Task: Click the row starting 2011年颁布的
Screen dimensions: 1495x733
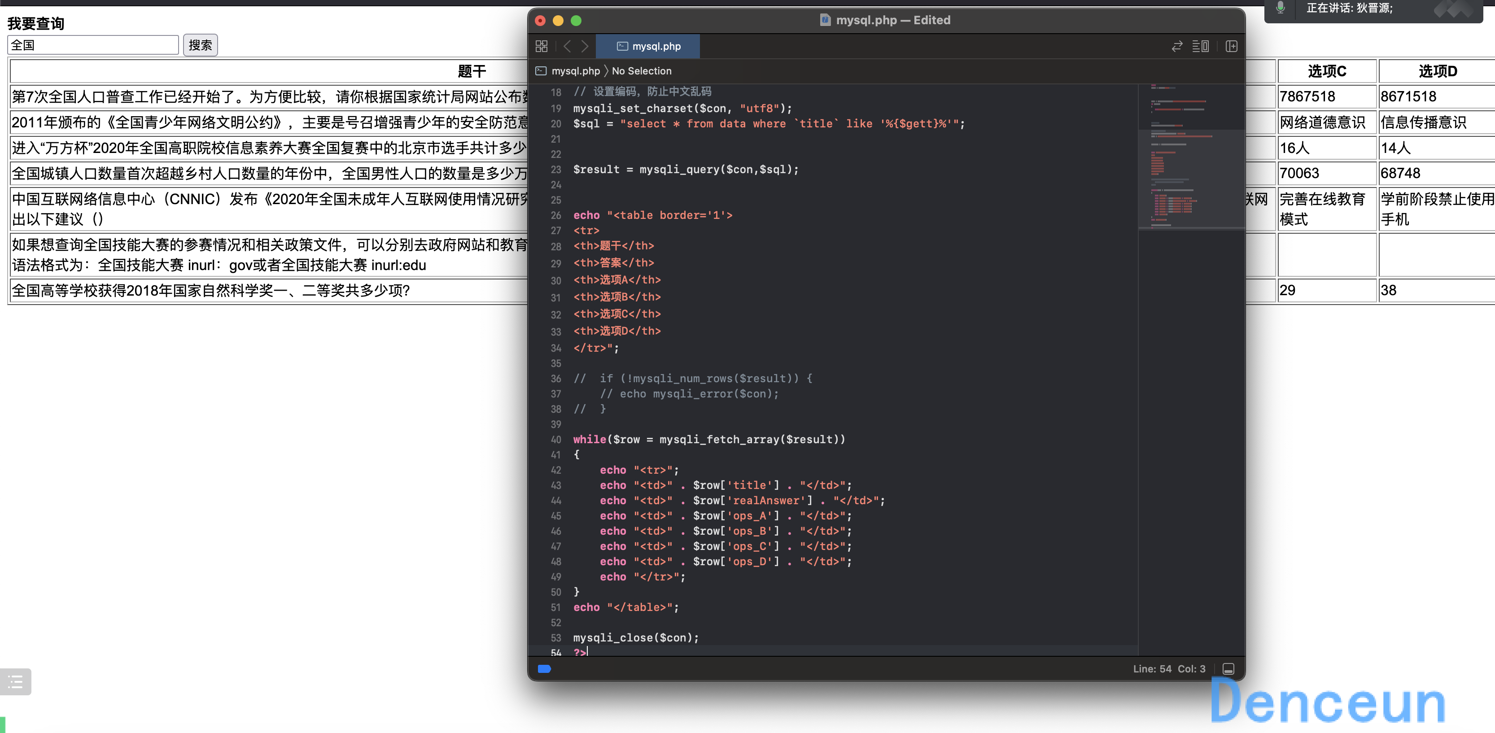Action: pos(269,122)
